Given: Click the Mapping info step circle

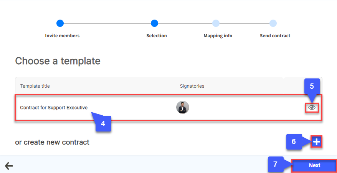Looking at the screenshot, I should click(216, 23).
